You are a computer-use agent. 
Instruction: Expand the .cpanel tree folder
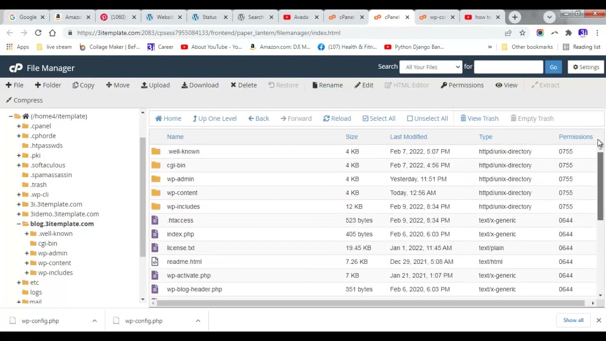pyautogui.click(x=18, y=126)
